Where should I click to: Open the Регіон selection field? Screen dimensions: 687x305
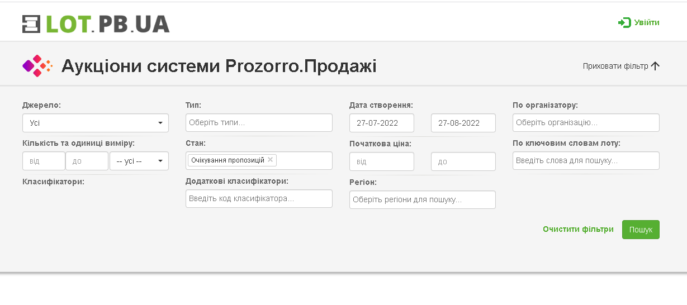(422, 199)
